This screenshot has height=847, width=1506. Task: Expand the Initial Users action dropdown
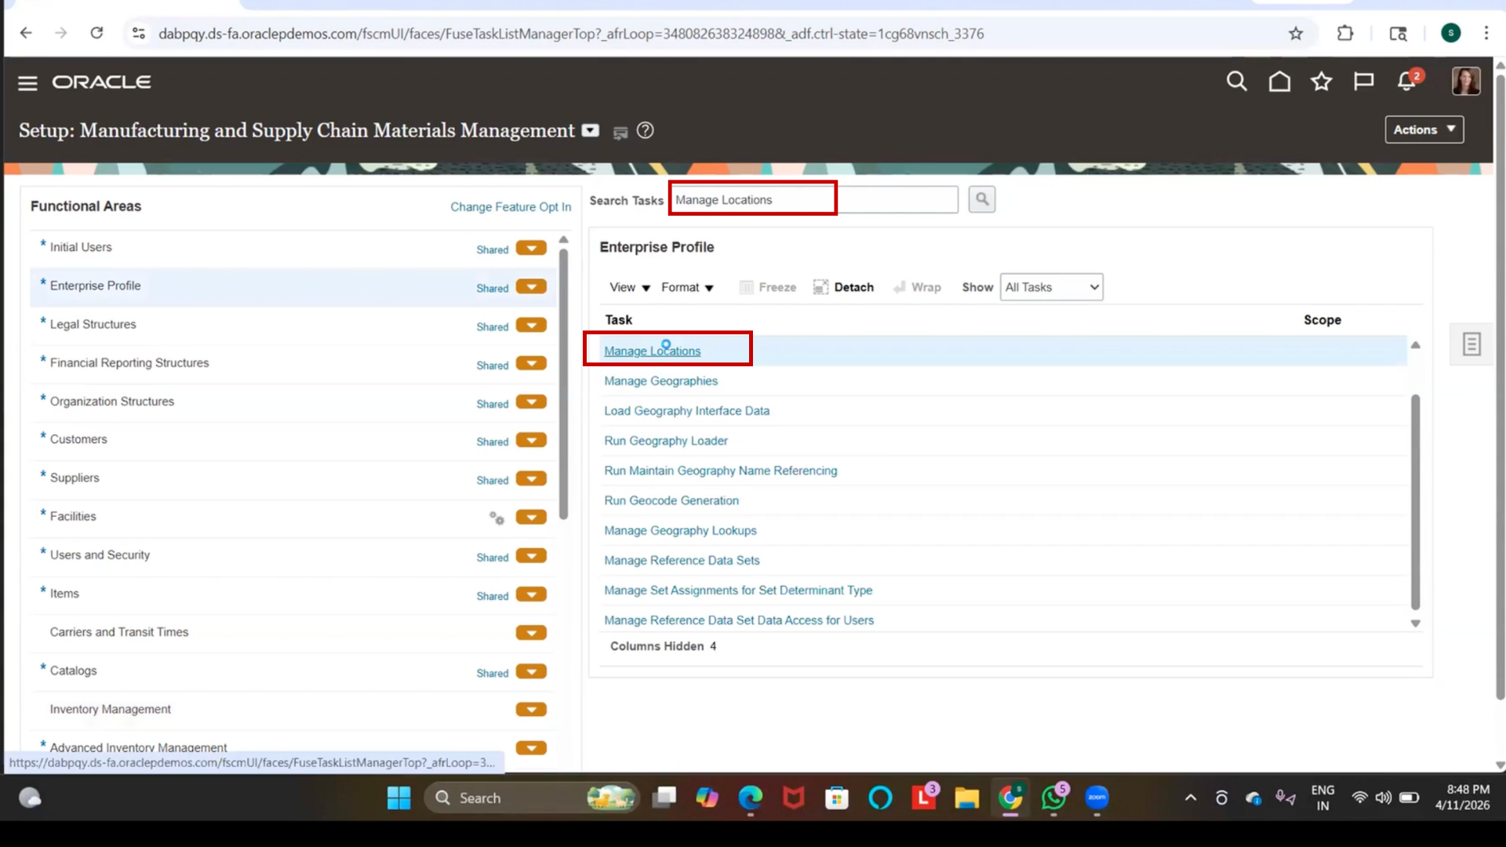point(531,249)
